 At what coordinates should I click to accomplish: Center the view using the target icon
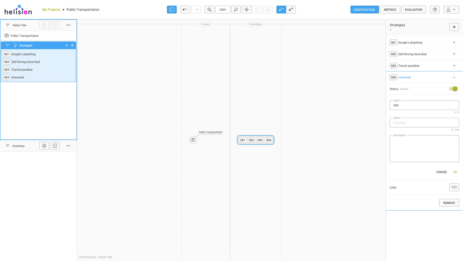tap(246, 10)
